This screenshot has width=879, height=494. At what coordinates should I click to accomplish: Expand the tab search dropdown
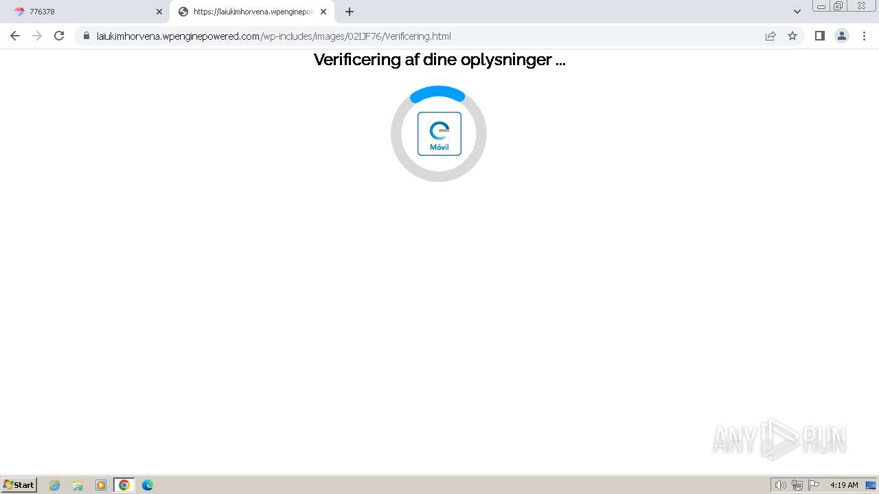pyautogui.click(x=797, y=12)
